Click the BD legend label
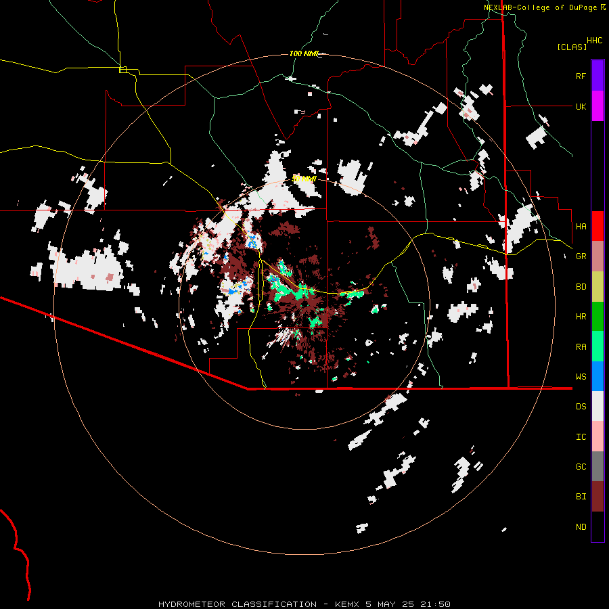The width and height of the screenshot is (609, 609). point(581,287)
